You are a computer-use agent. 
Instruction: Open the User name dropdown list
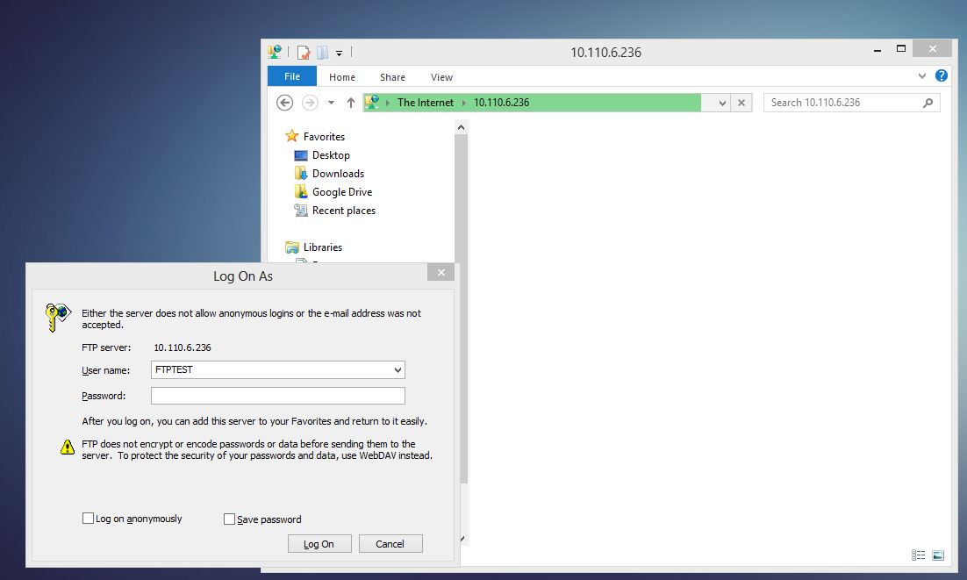pos(397,369)
